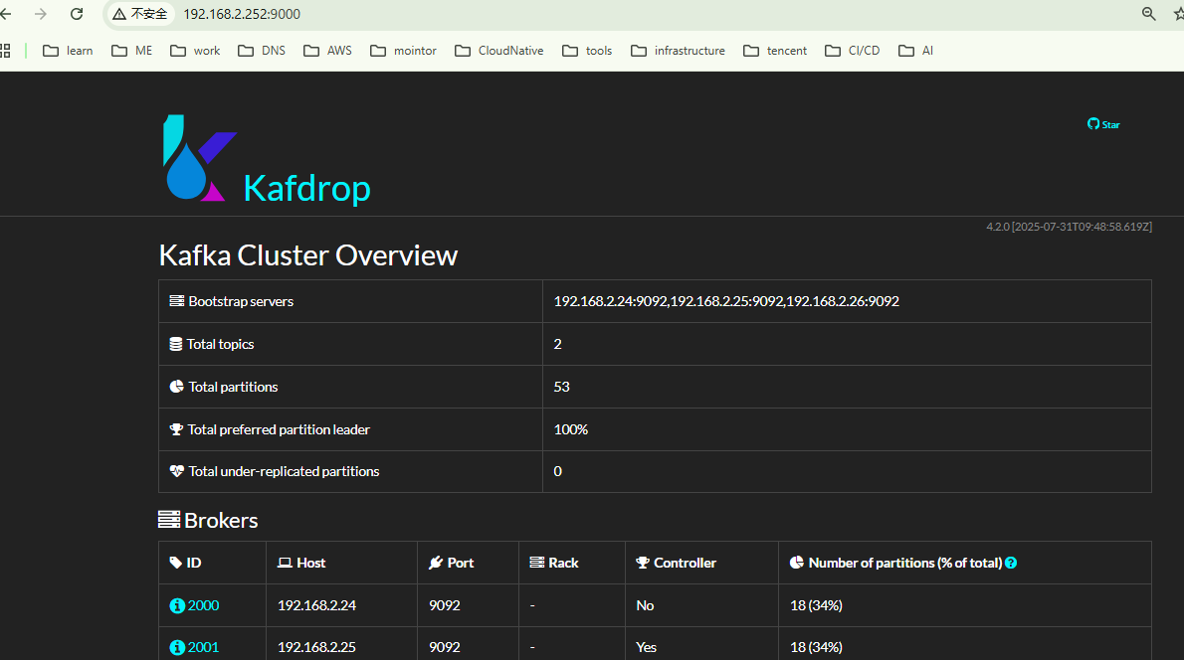
Task: Click the Bootstrap servers server icon
Action: click(x=177, y=301)
